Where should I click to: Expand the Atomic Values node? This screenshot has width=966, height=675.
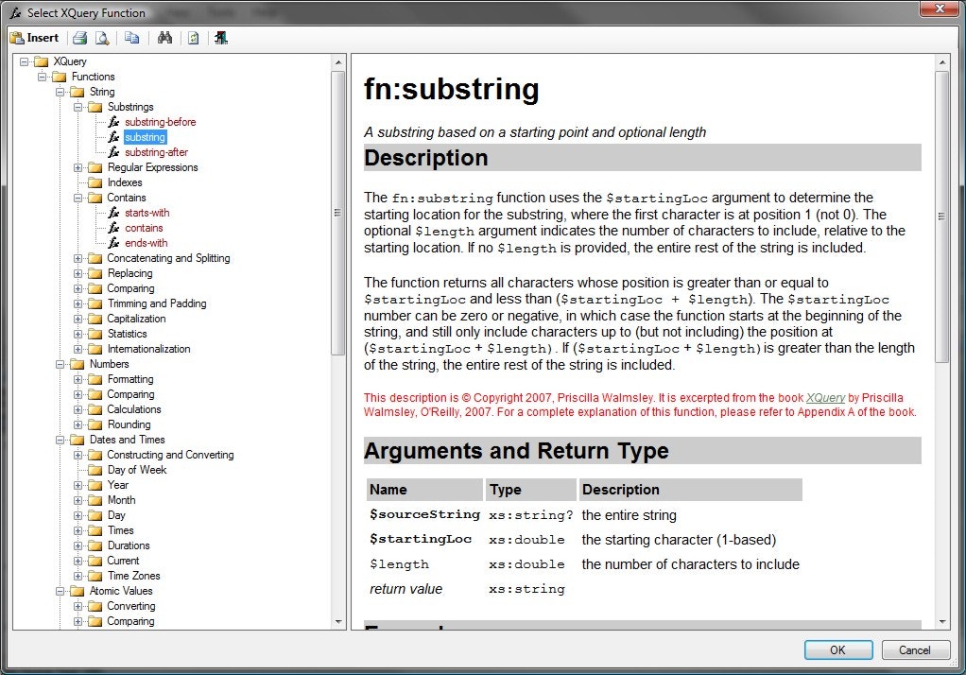60,591
